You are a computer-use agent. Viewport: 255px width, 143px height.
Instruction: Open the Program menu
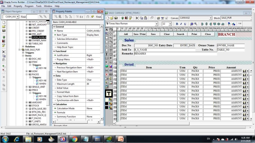tap(29, 6)
